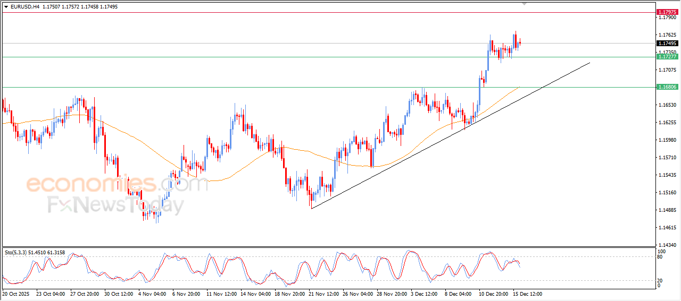The height and width of the screenshot is (301, 681).
Task: Select the green horizontal line at 1.16806
Action: pyautogui.click(x=266, y=87)
